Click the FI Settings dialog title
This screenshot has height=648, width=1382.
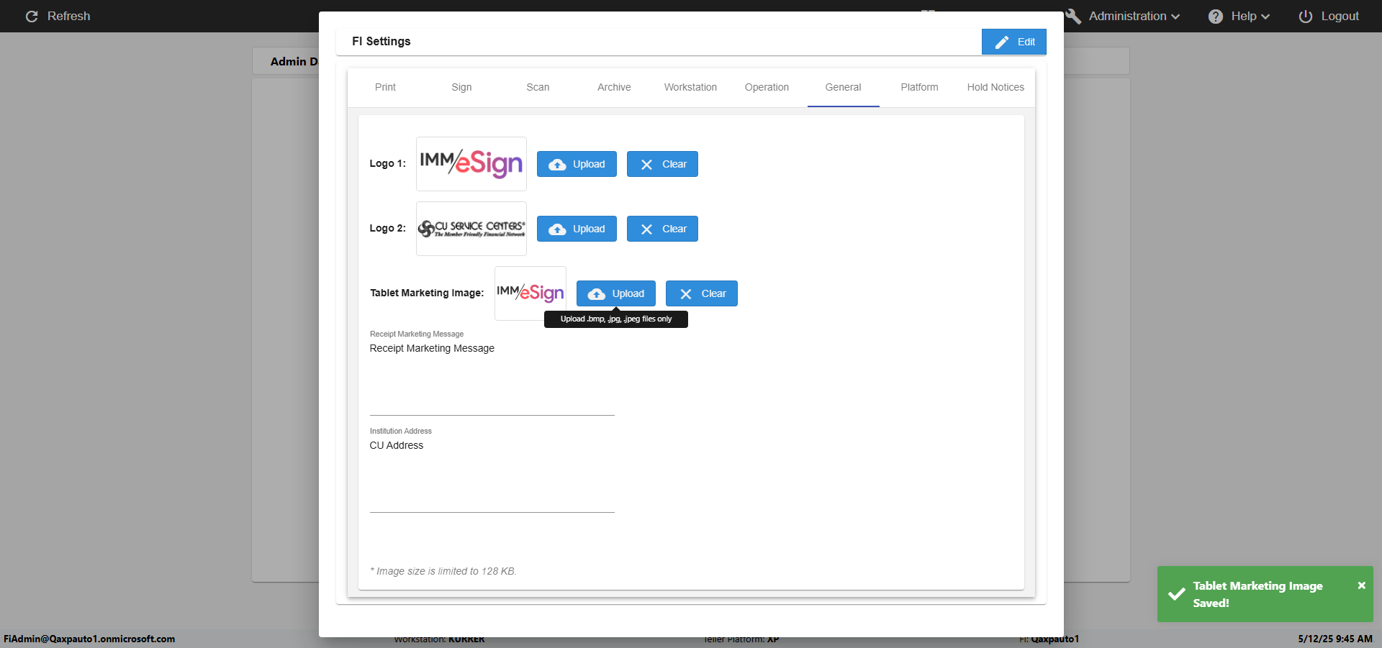pyautogui.click(x=381, y=41)
